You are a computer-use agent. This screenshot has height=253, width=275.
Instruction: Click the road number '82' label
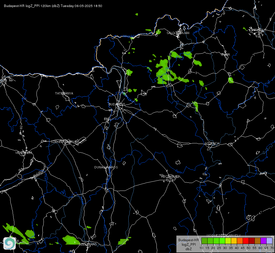(21, 127)
